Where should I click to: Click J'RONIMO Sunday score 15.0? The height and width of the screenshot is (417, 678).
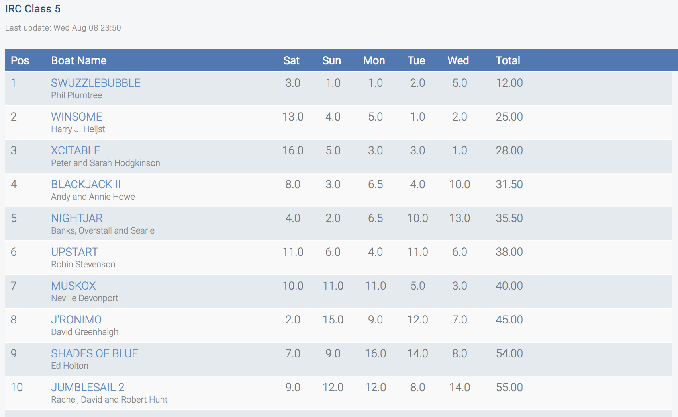pos(333,320)
